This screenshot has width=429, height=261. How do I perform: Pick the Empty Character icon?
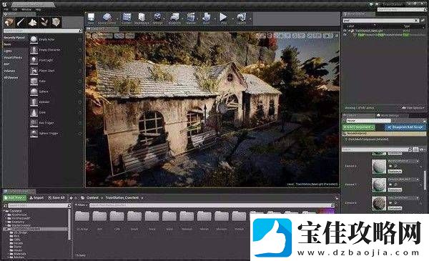[x=34, y=50]
